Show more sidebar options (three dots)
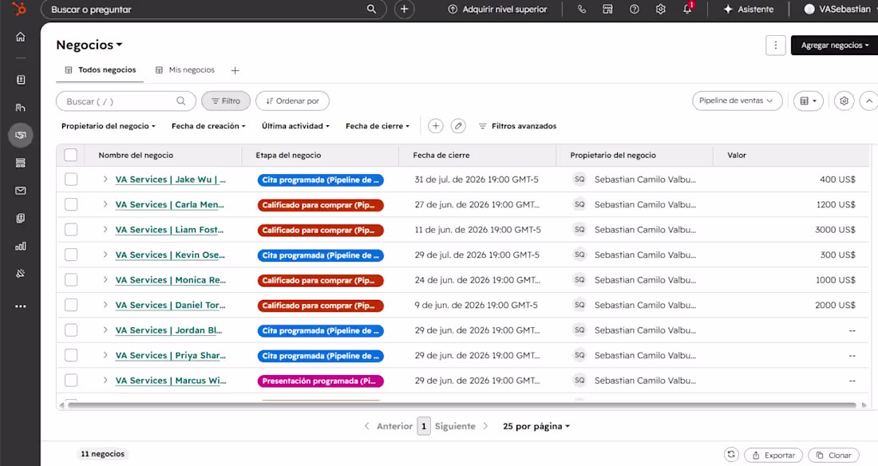The height and width of the screenshot is (466, 878). (21, 306)
